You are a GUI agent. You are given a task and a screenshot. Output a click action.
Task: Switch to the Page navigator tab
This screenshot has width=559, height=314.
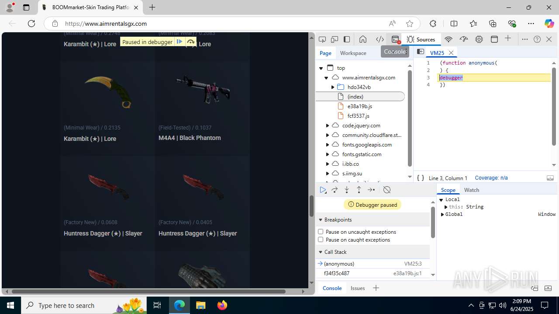coord(325,53)
